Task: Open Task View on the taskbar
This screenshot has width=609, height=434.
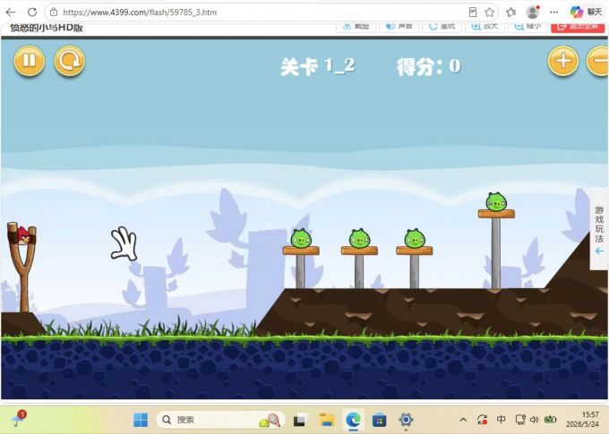Action: point(300,420)
